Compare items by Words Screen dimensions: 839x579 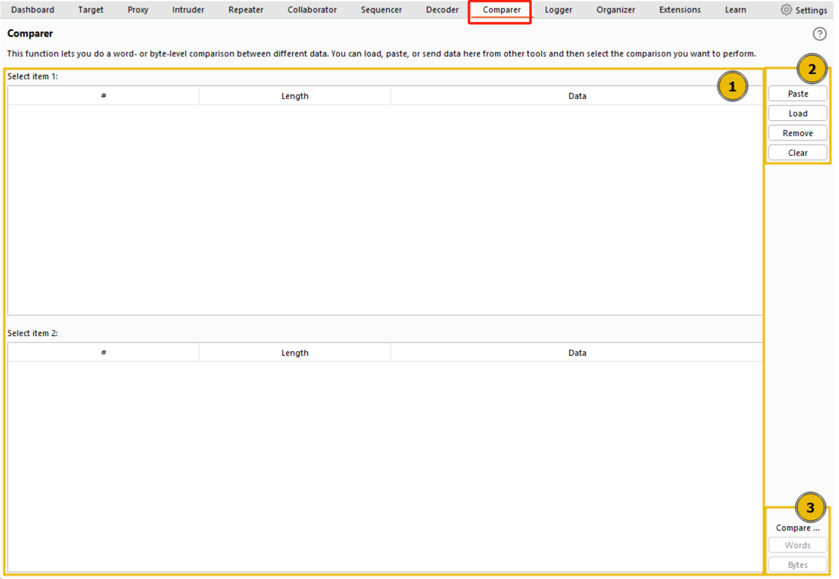[x=797, y=545]
